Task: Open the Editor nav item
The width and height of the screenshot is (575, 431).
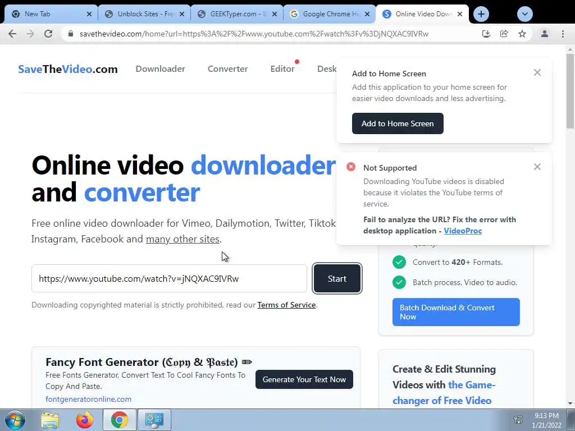Action: 282,69
